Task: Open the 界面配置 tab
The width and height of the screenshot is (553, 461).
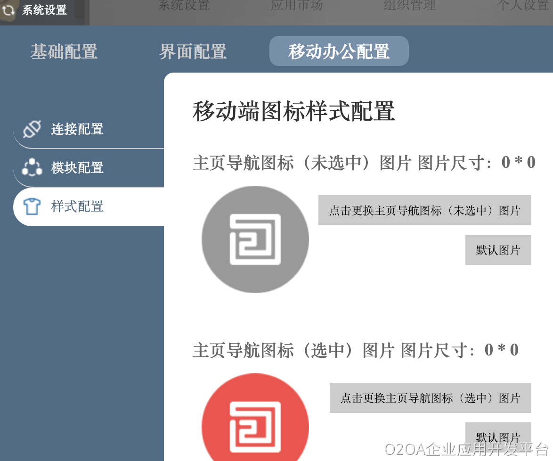Action: point(193,51)
